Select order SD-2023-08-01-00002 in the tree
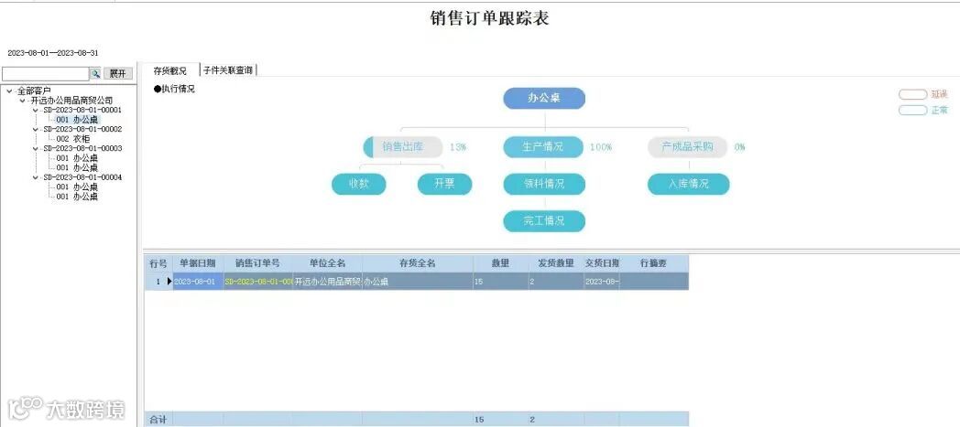 82,130
